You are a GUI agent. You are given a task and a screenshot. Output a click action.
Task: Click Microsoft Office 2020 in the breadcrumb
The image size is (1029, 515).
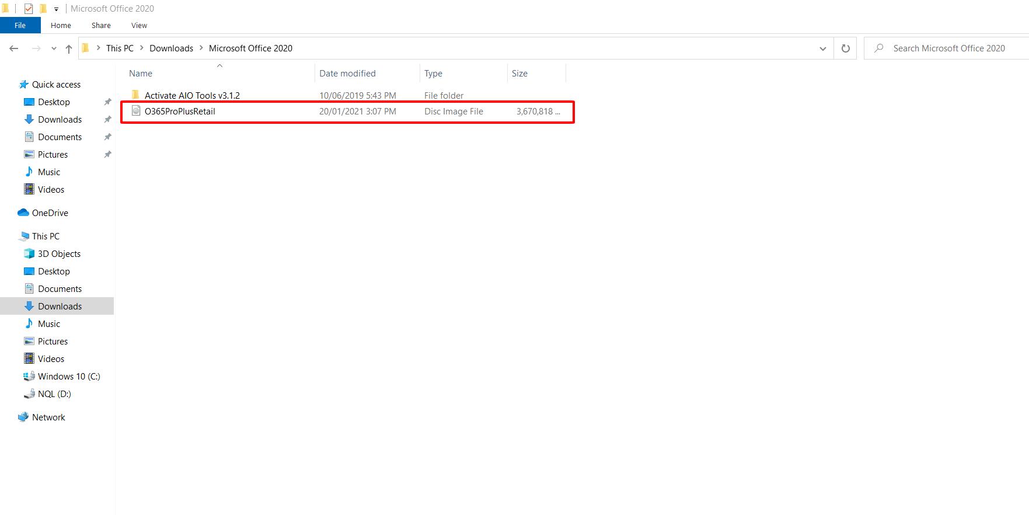(250, 48)
